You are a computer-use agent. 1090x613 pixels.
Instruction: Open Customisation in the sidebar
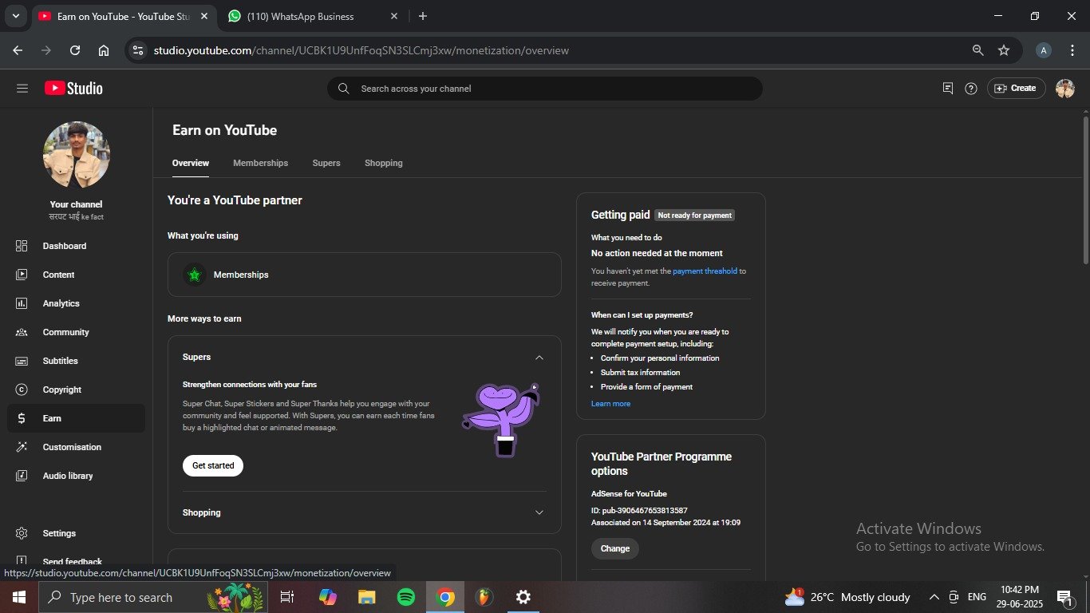click(77, 447)
